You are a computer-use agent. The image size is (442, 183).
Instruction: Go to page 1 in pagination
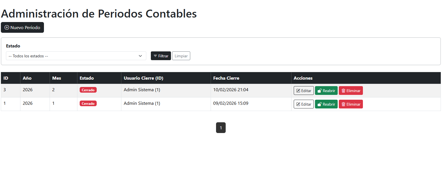(221, 128)
